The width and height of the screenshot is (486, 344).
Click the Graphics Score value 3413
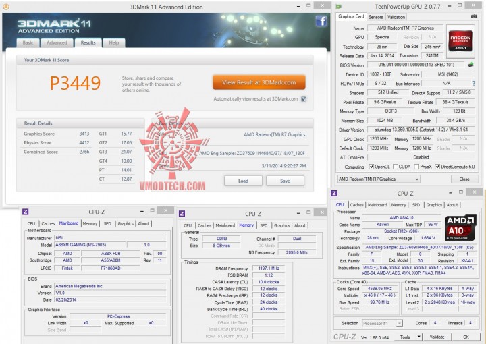click(84, 134)
